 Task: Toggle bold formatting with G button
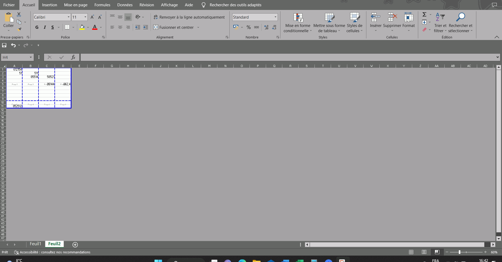(37, 27)
